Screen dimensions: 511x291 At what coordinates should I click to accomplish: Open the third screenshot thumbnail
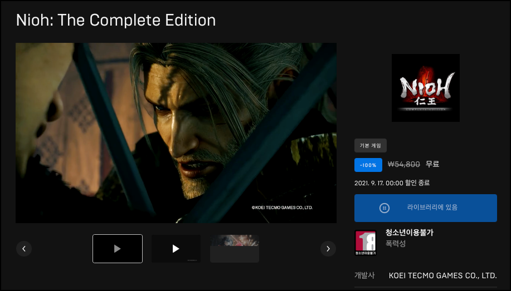pyautogui.click(x=235, y=249)
